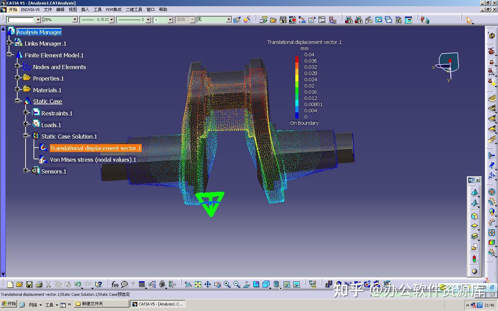Screen dimensions: 498x311
Task: Open the ENOVIA V5 menu
Action: pyautogui.click(x=30, y=10)
